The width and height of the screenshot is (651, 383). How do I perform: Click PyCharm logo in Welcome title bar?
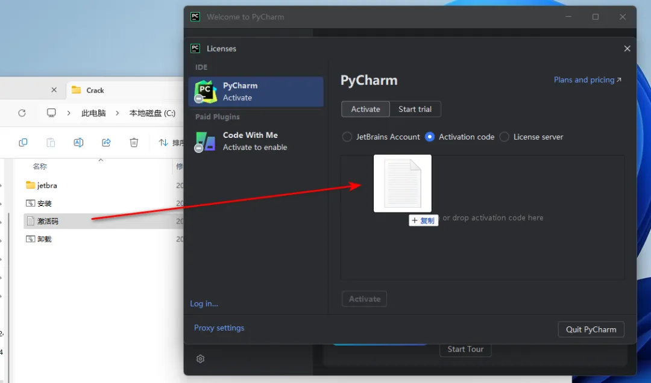[x=195, y=17]
